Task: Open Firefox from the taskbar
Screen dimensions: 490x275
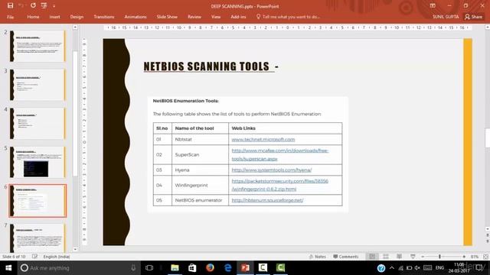Action: pyautogui.click(x=210, y=268)
